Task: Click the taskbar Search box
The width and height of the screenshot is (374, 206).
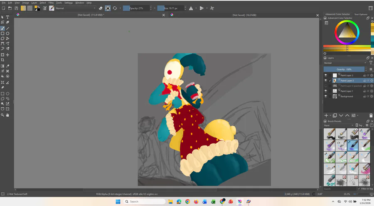Action: pos(144,201)
